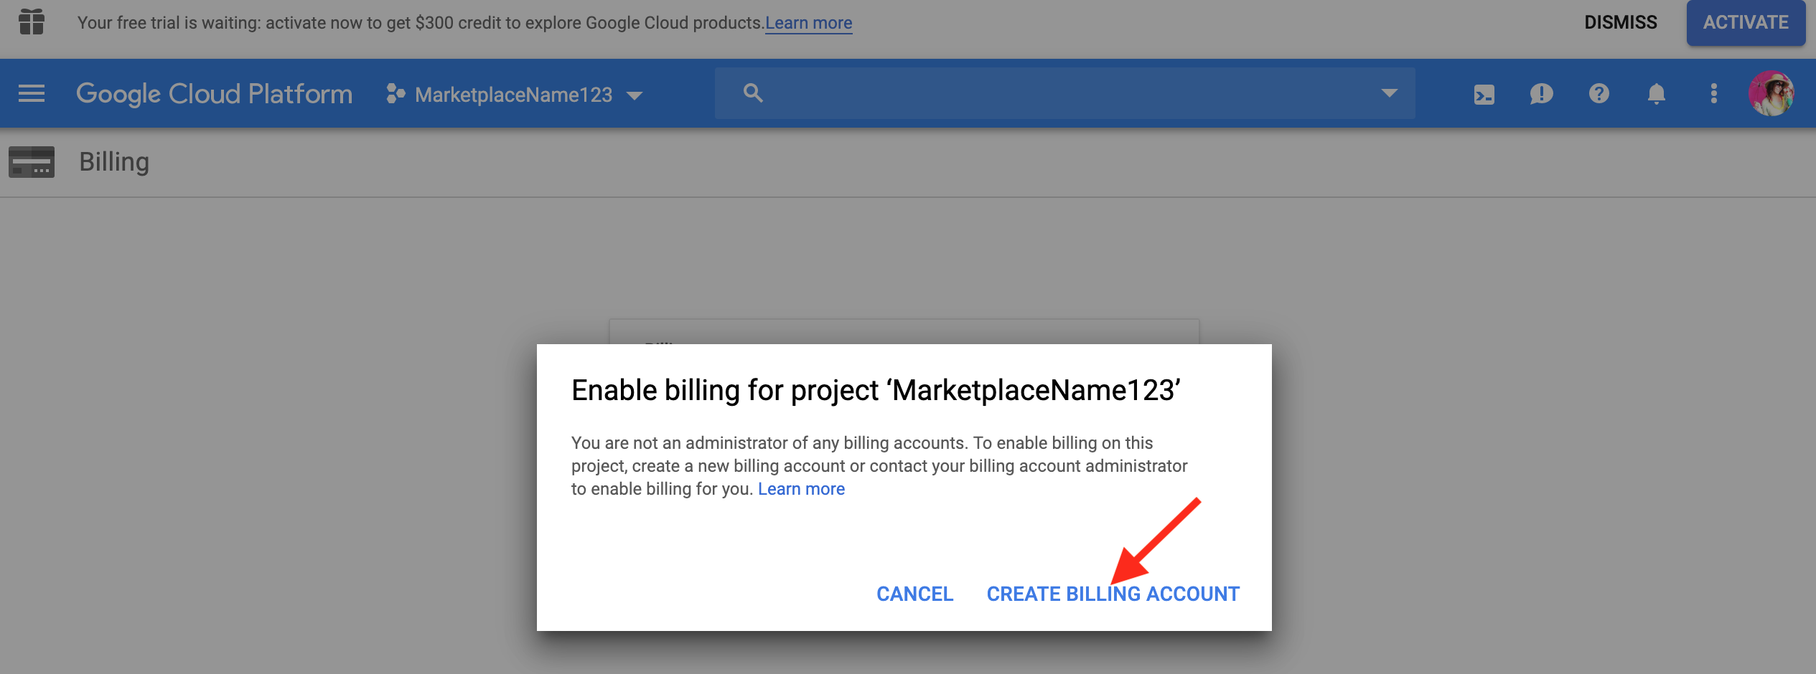Expand the search bar dropdown arrow
The width and height of the screenshot is (1816, 674).
(x=1389, y=93)
